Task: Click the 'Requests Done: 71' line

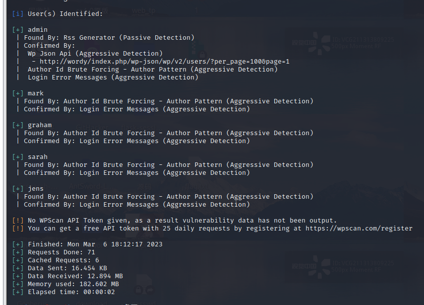Action: click(x=61, y=252)
